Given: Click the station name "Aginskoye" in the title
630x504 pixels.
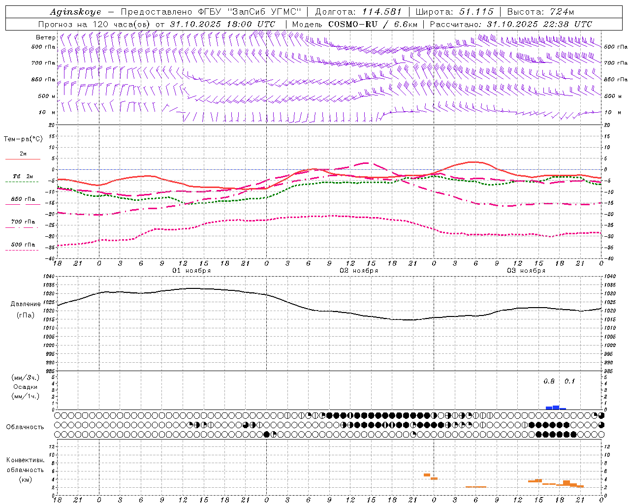Looking at the screenshot, I should (x=75, y=12).
